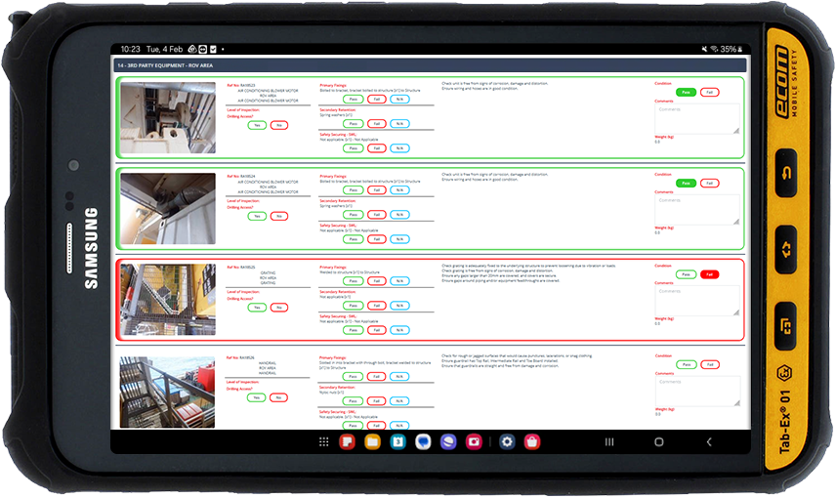Mark Secondary Retention Pass for Handrail

coord(353,401)
